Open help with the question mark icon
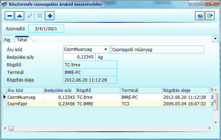221x140 pixels. pos(200,16)
